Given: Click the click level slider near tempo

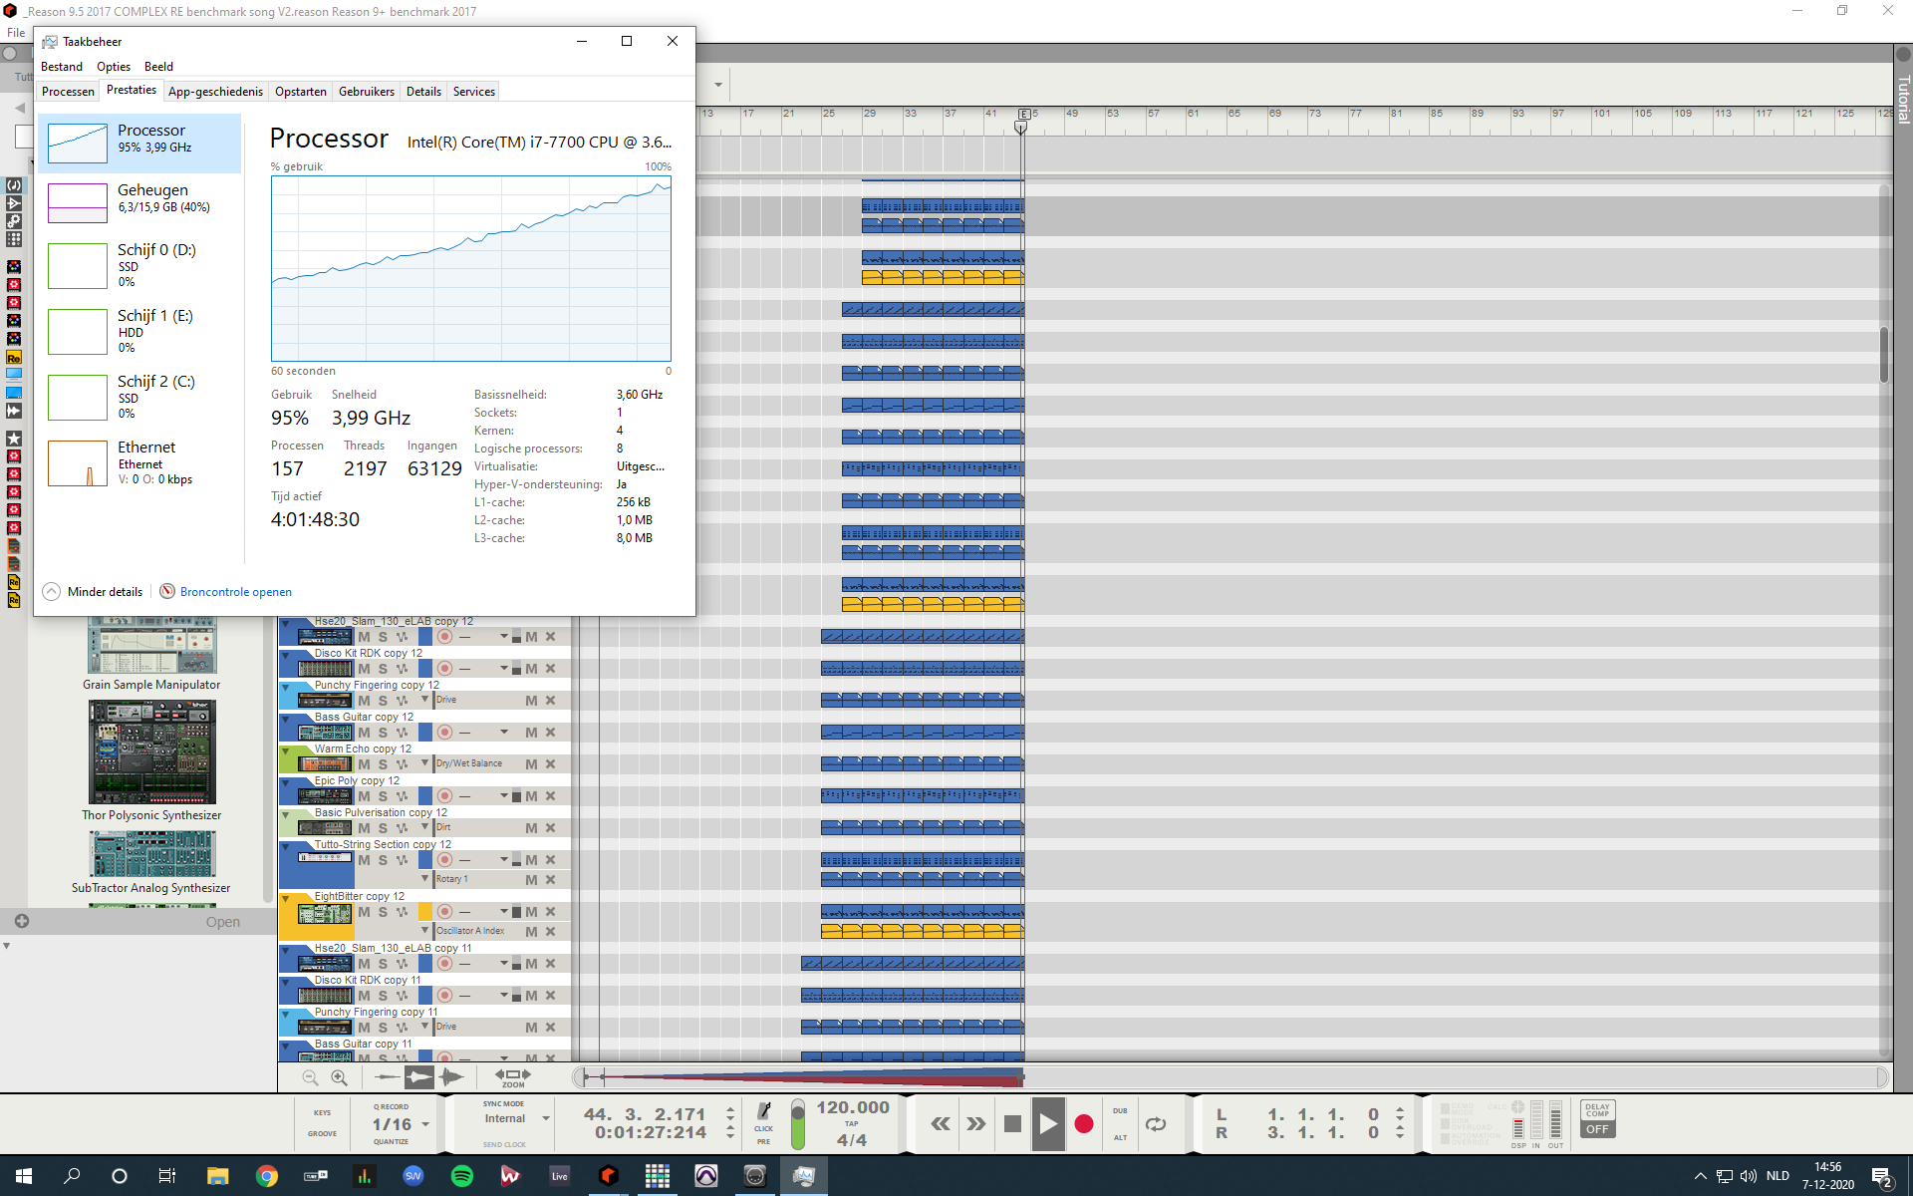Looking at the screenshot, I should click(x=797, y=1124).
